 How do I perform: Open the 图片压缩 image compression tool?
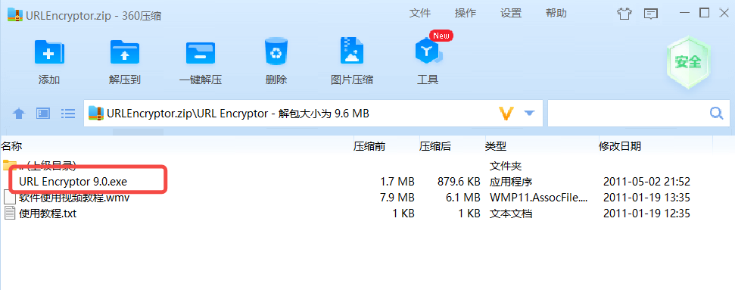[351, 51]
